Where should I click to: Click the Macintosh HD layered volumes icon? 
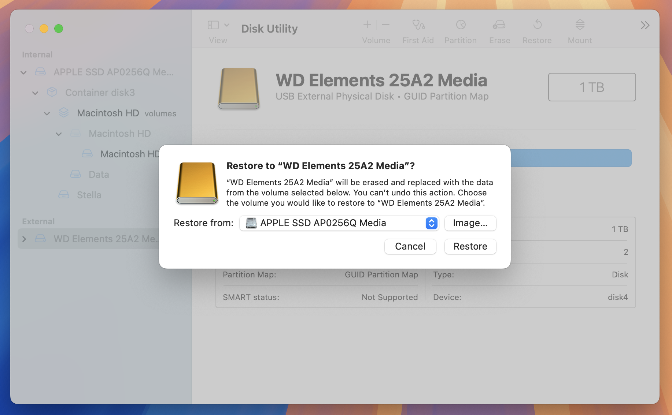[x=64, y=112]
